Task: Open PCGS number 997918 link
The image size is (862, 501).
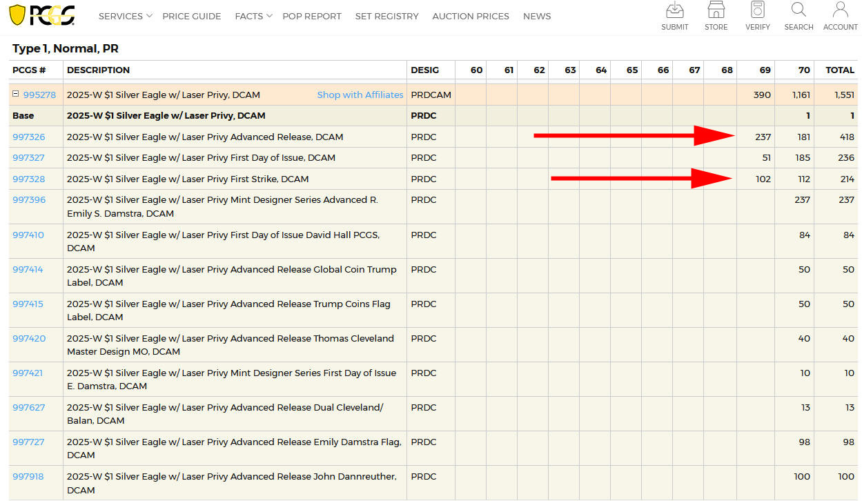Action: [x=28, y=476]
